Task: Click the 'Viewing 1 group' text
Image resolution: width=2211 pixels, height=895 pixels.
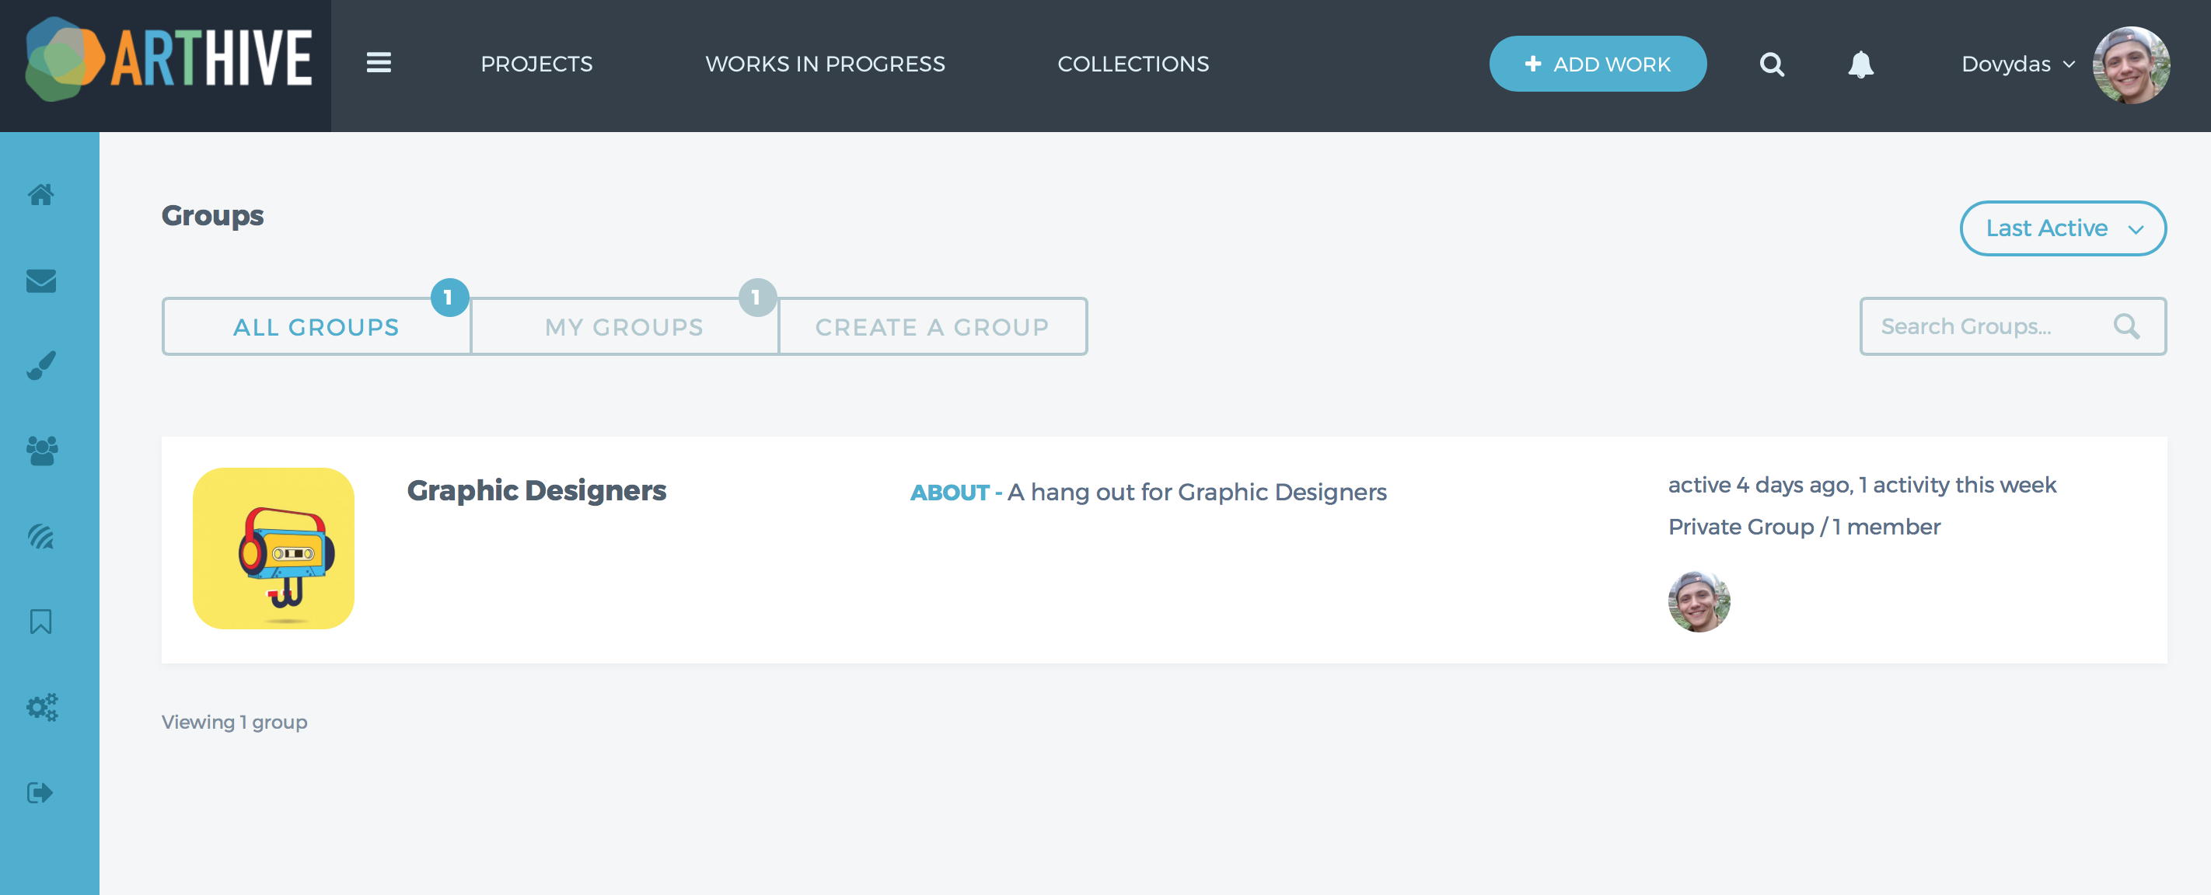Action: (x=234, y=723)
